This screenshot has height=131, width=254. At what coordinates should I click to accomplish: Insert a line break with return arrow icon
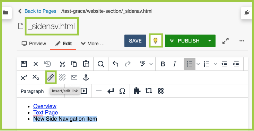pyautogui.click(x=111, y=91)
